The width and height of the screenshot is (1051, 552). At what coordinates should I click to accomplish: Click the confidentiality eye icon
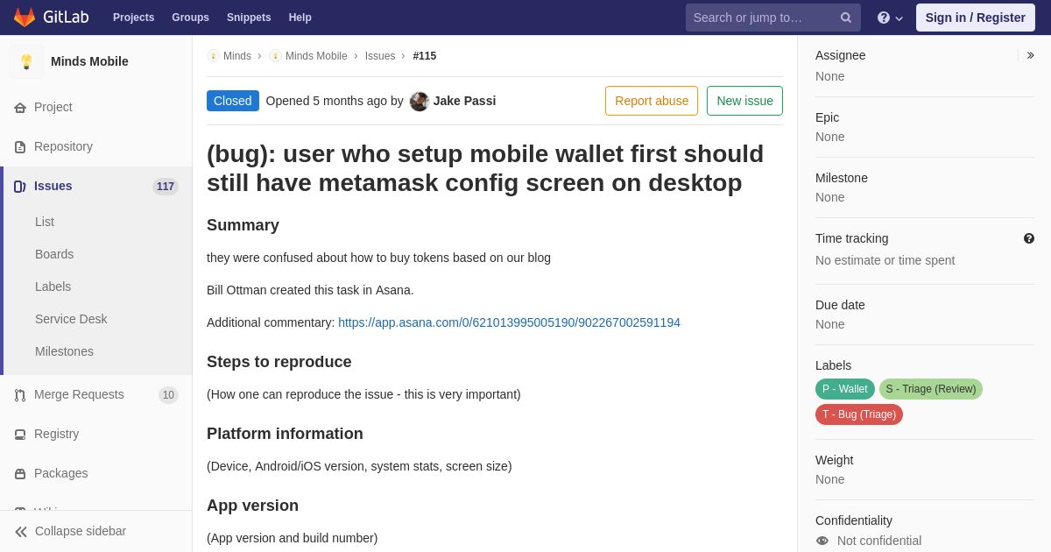[822, 541]
